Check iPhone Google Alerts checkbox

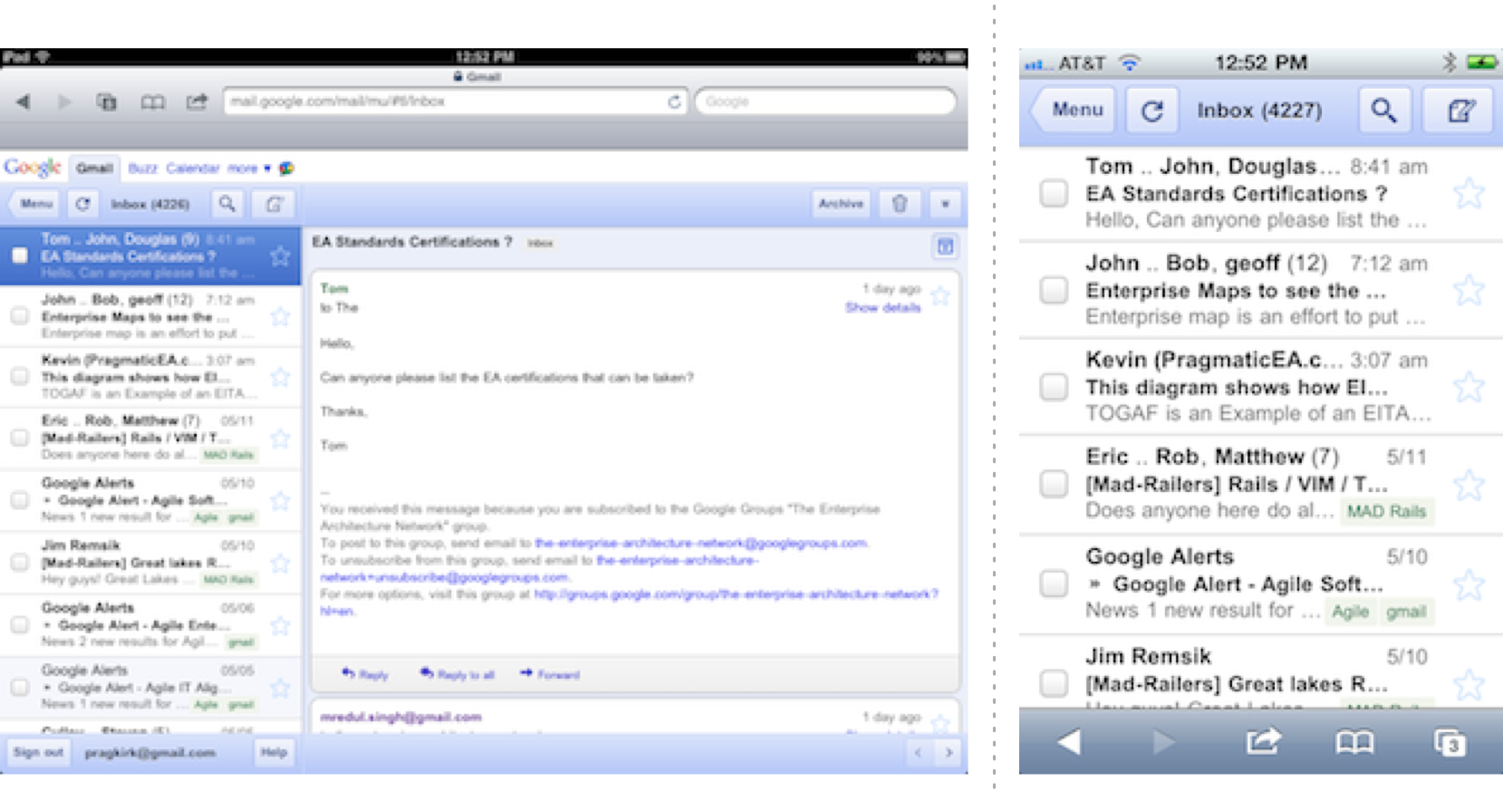(1053, 583)
